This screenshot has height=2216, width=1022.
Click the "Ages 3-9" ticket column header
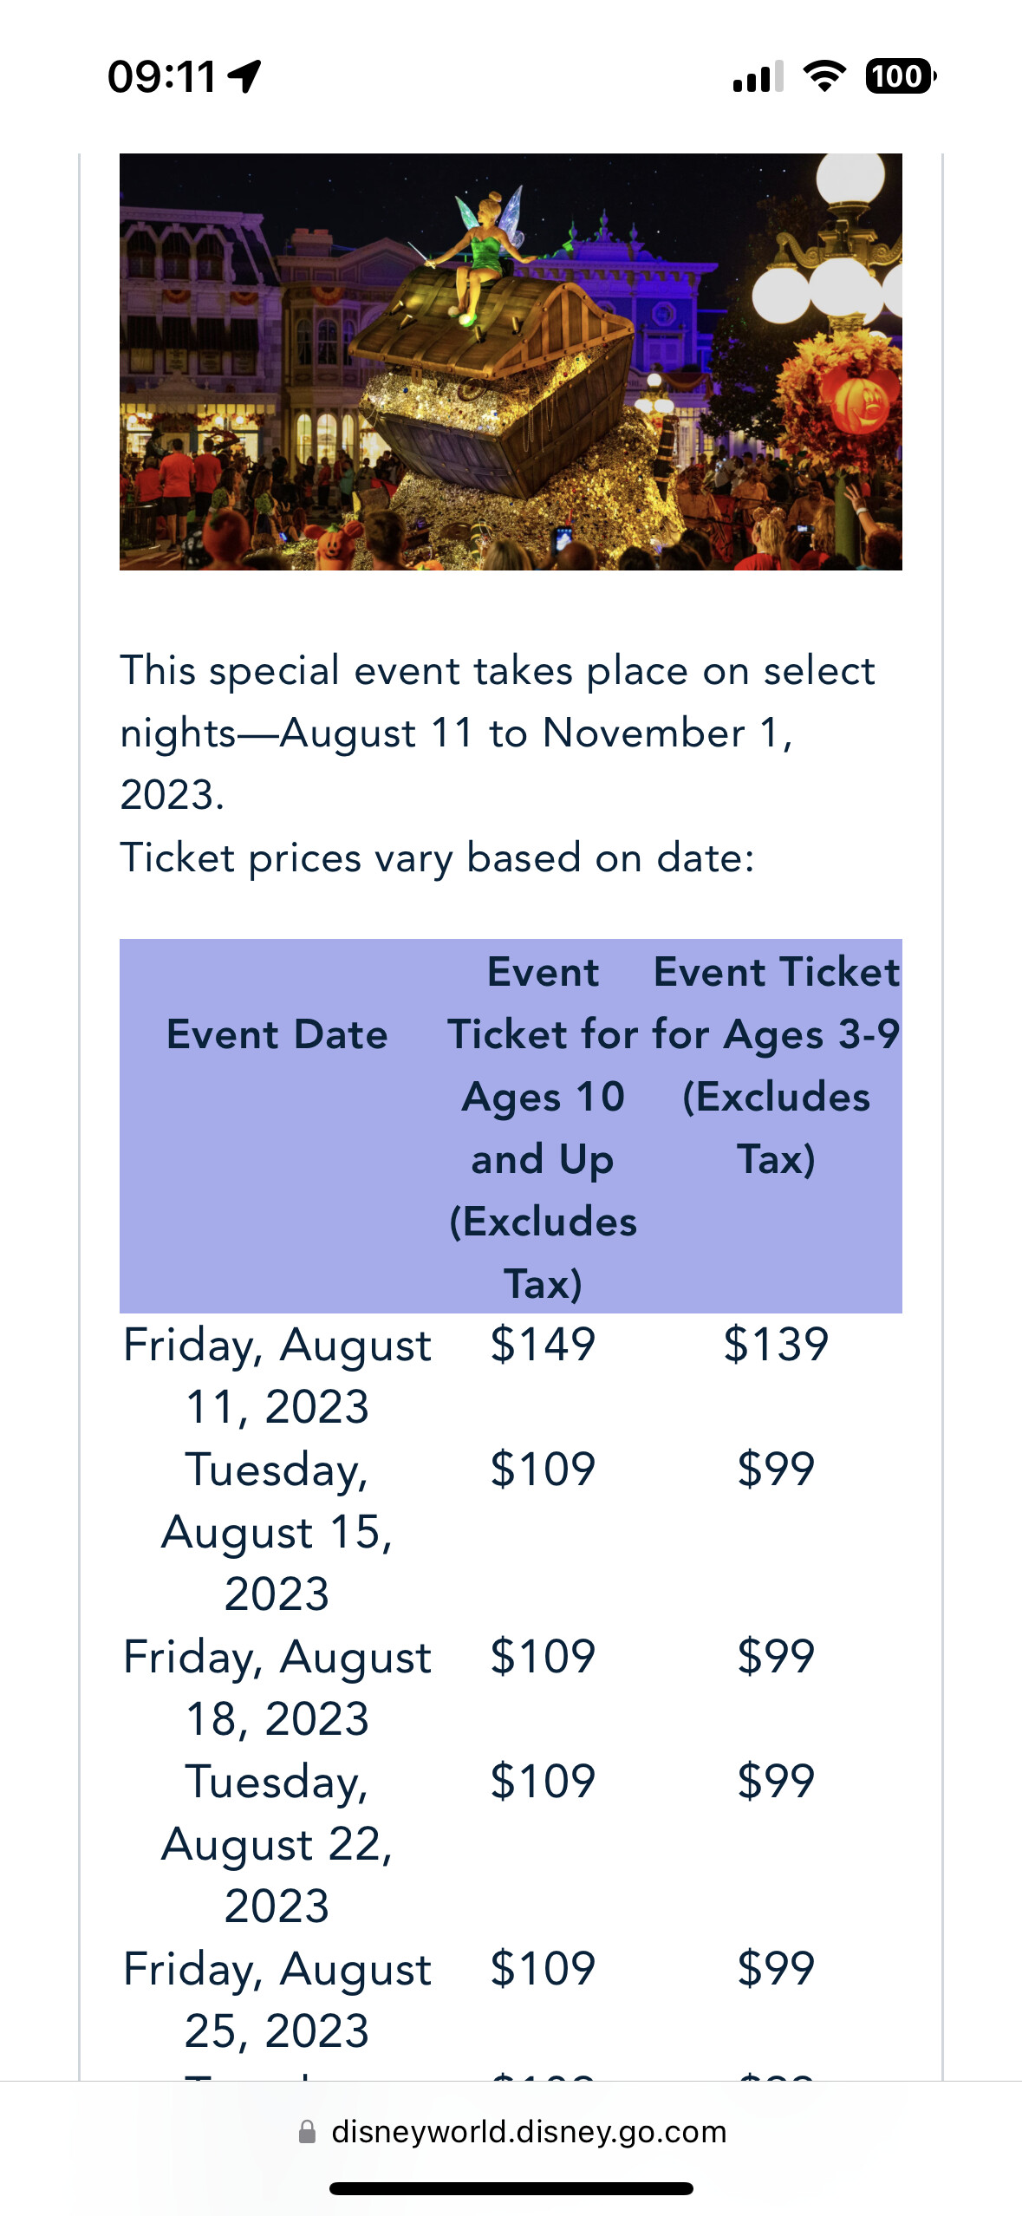776,1066
